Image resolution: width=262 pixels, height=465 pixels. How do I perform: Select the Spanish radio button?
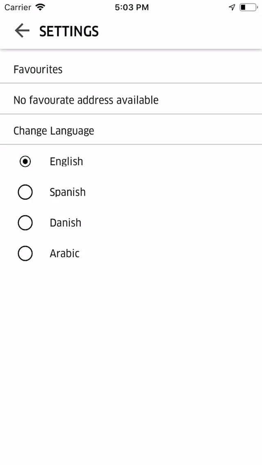(25, 192)
